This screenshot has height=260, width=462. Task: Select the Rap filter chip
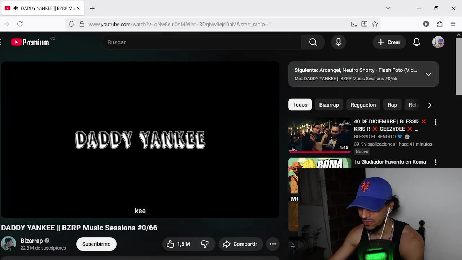[x=392, y=105]
